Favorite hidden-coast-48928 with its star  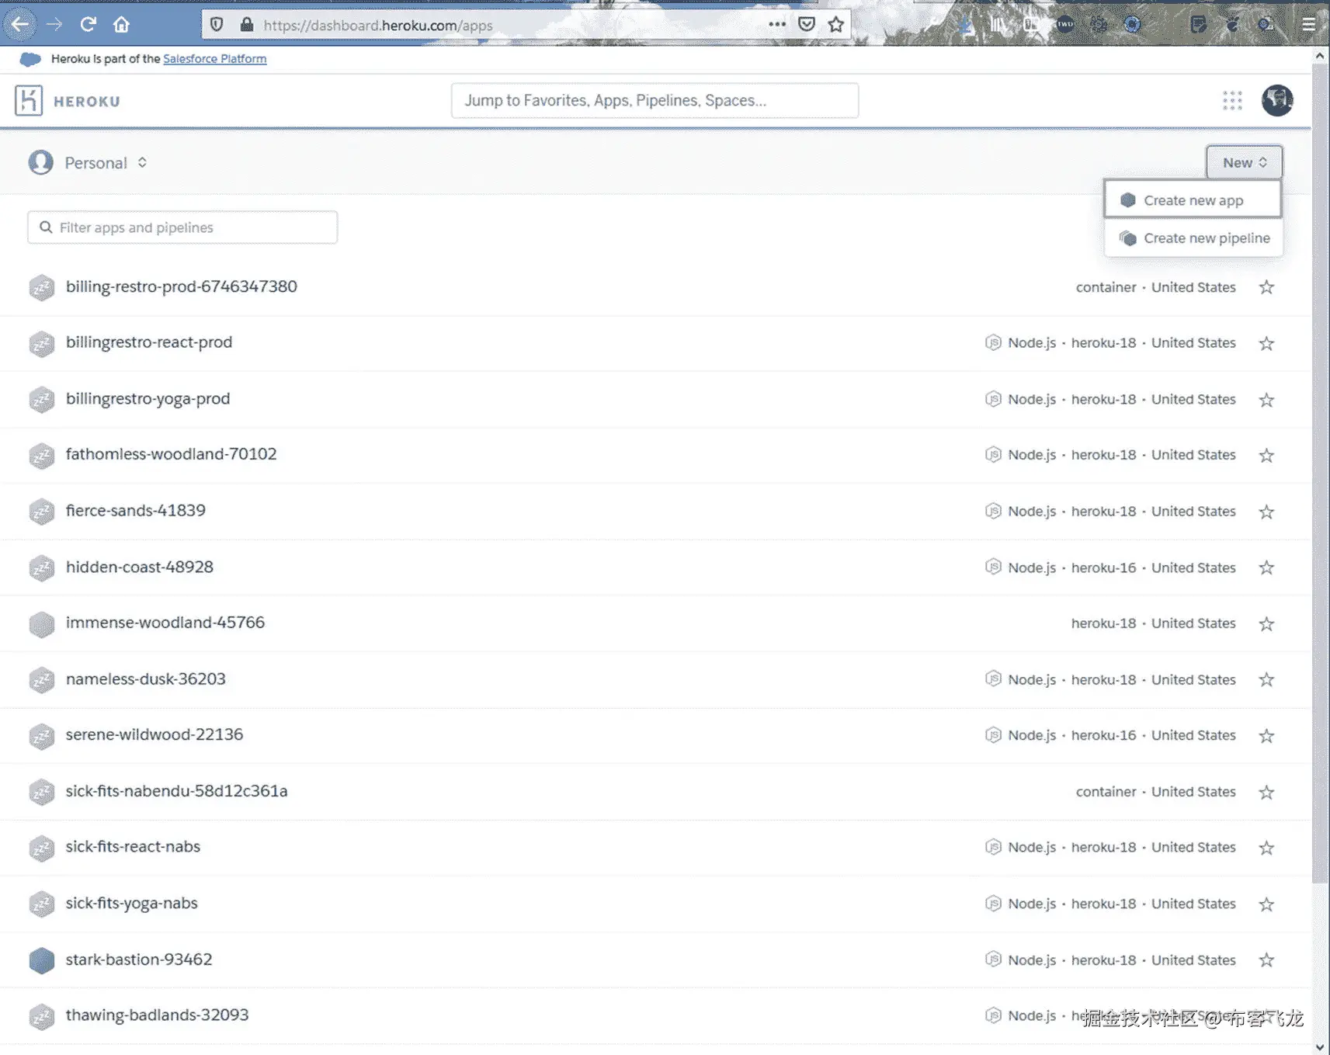pos(1266,567)
